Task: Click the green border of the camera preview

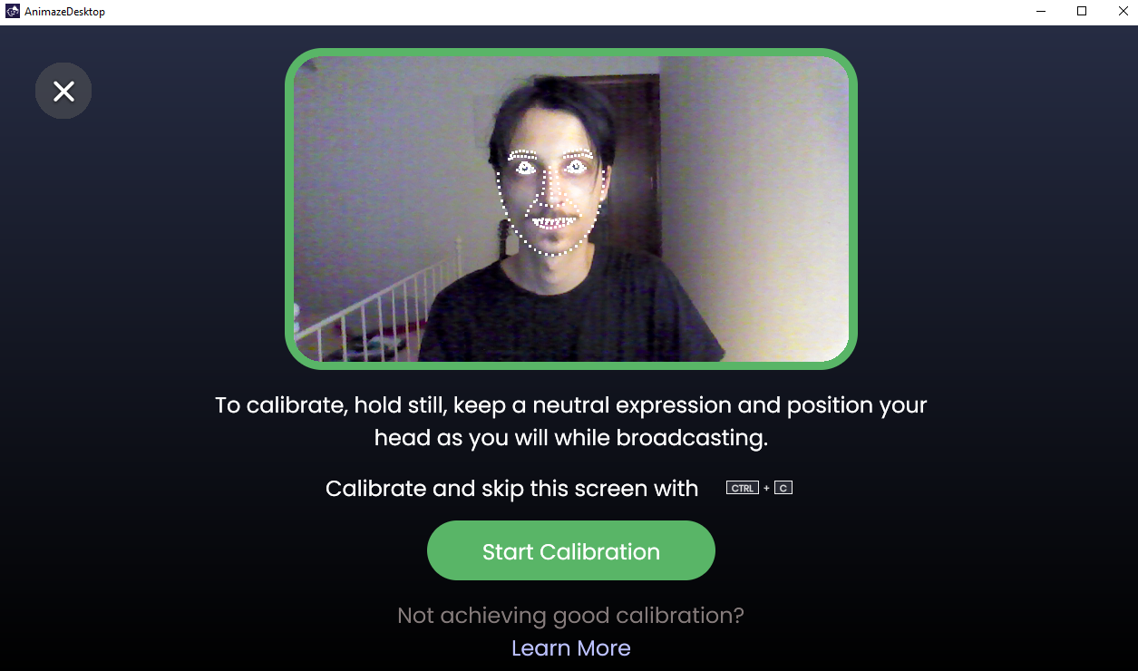Action: pos(571,52)
